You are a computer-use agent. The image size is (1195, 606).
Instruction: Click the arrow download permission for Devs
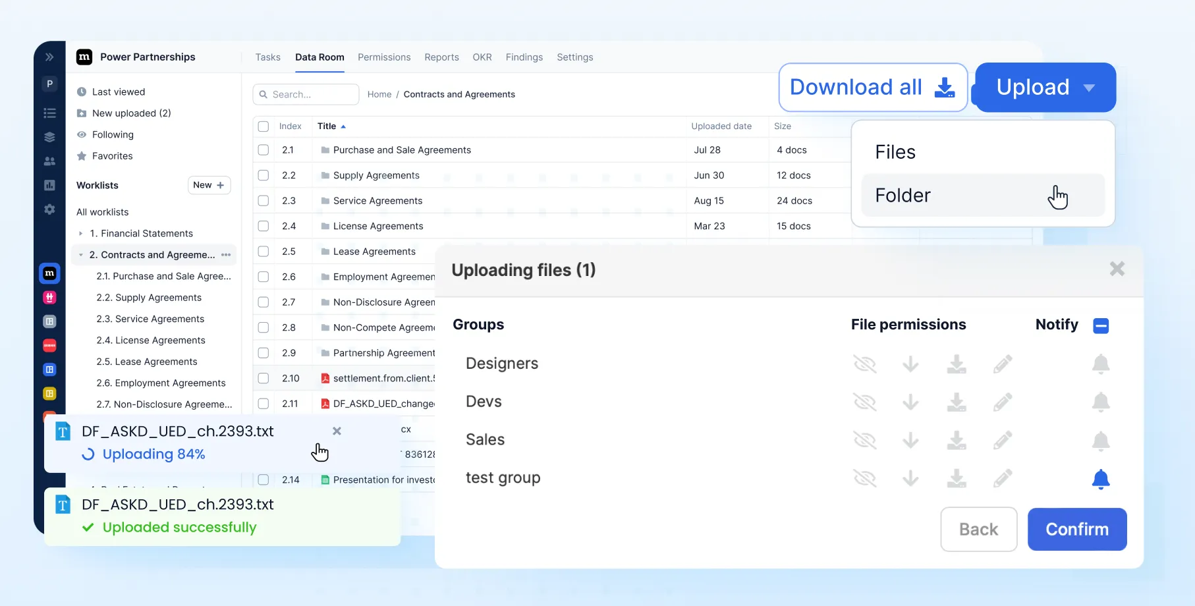tap(910, 402)
